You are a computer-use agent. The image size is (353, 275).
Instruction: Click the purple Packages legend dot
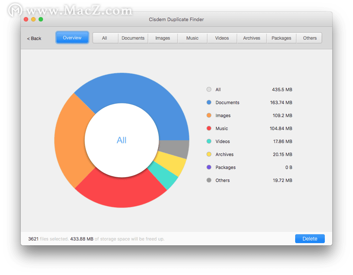(209, 167)
